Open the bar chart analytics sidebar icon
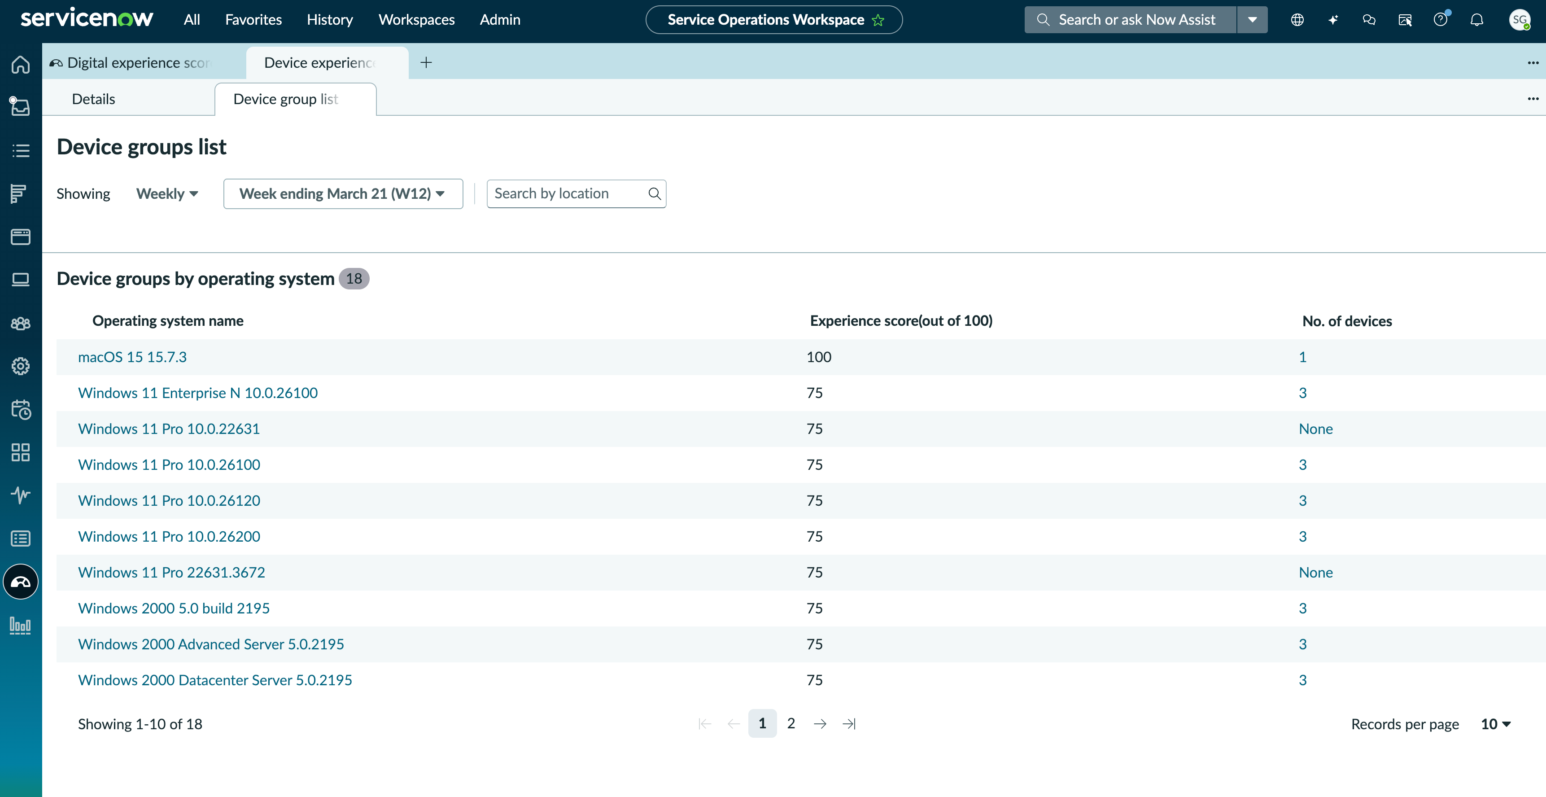This screenshot has height=797, width=1546. point(20,626)
